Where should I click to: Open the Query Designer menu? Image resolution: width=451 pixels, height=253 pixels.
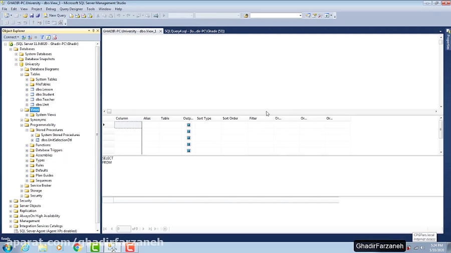point(71,9)
